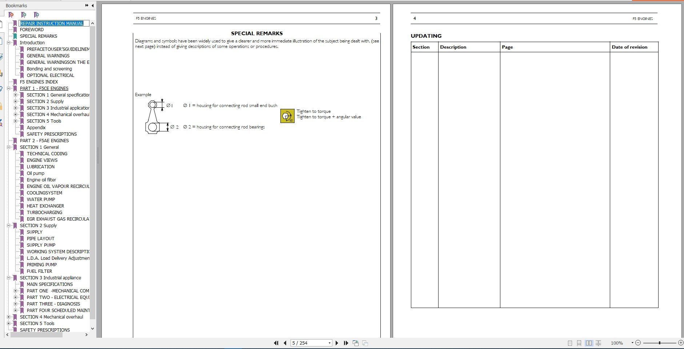Collapse SECTION 3 Industrial appliance node
The image size is (684, 349).
point(9,278)
